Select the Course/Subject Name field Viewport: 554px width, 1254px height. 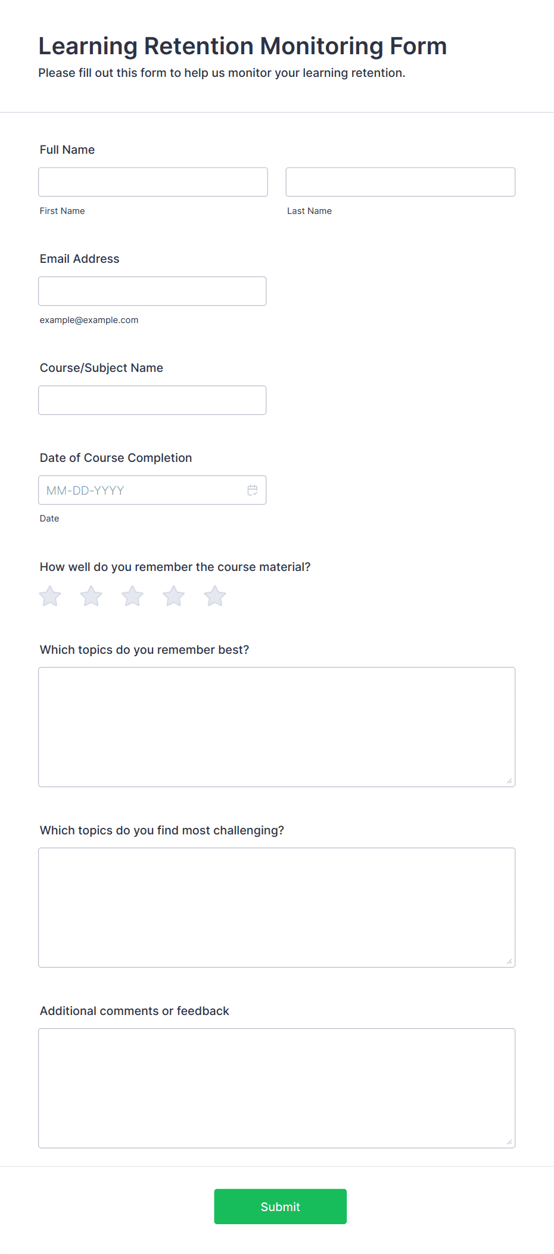[152, 400]
